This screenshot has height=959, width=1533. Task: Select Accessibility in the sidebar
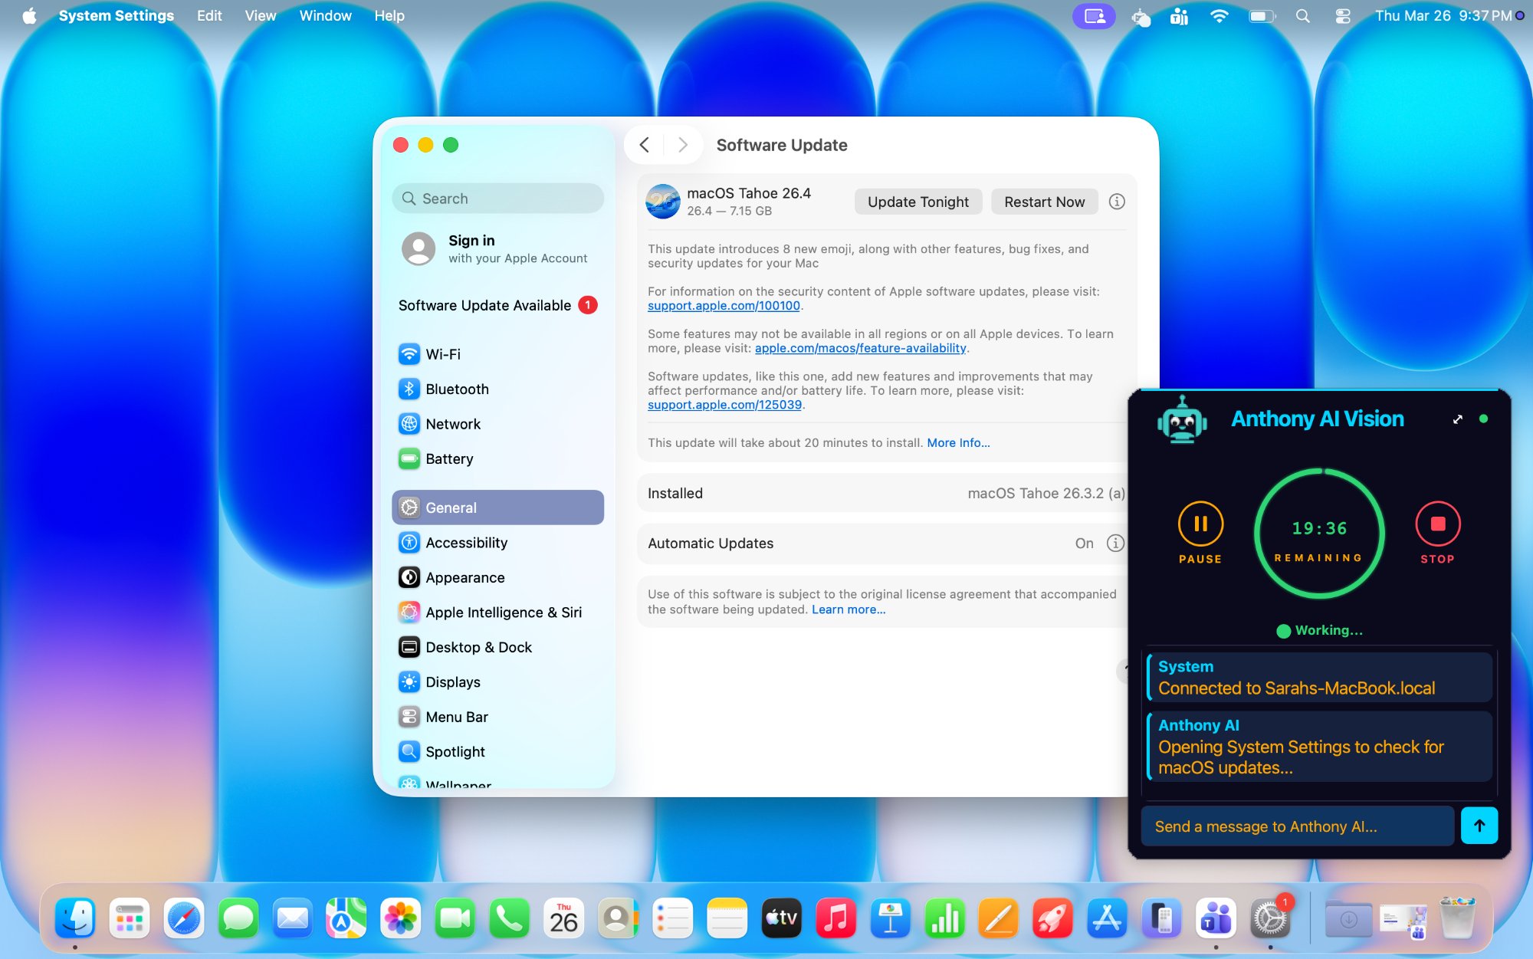click(466, 542)
